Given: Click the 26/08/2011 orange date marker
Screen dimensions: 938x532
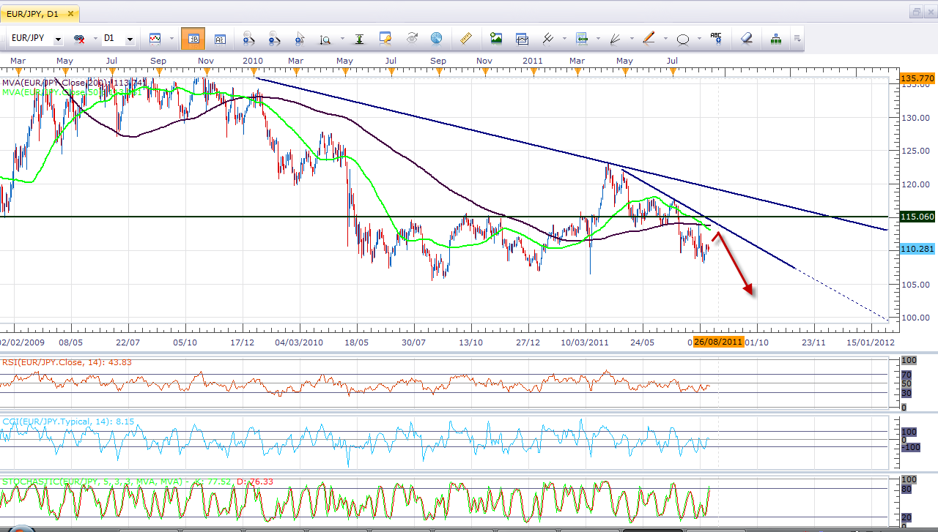Looking at the screenshot, I should pyautogui.click(x=718, y=341).
